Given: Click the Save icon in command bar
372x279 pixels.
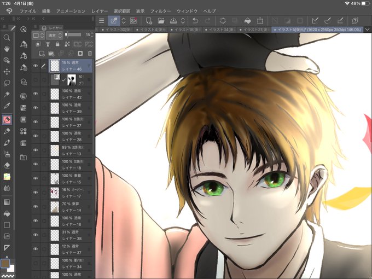Looking at the screenshot, I should (173, 21).
